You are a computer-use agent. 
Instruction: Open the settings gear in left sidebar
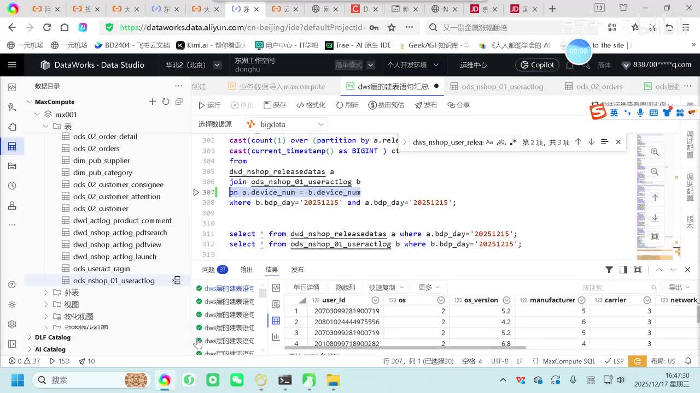[12, 324]
